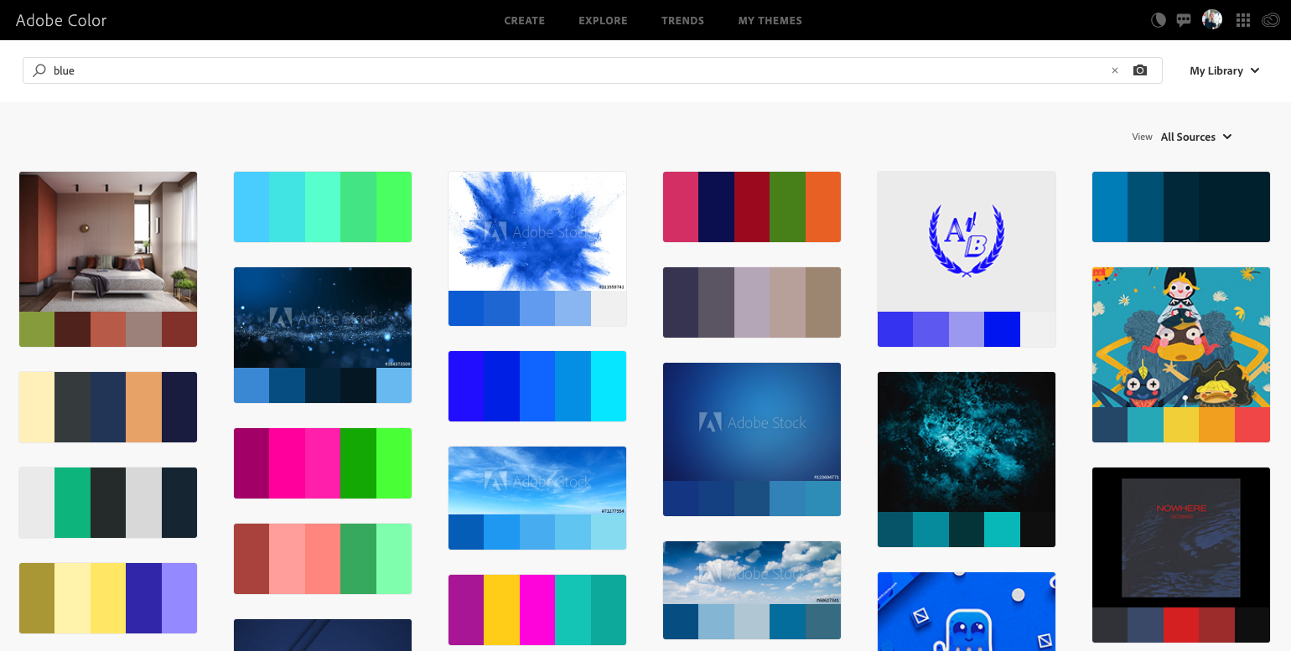Screen dimensions: 1291x651
Task: Clear the search with the x icon
Action: (1115, 70)
